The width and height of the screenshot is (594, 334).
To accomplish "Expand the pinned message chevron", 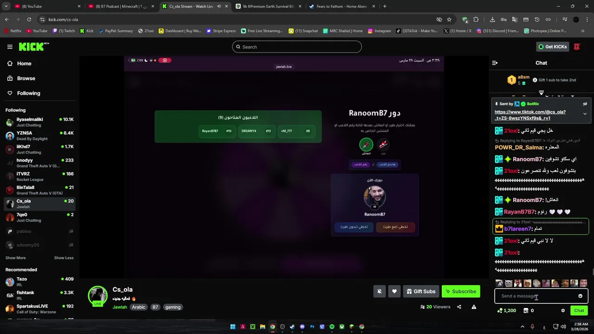I will (x=585, y=114).
